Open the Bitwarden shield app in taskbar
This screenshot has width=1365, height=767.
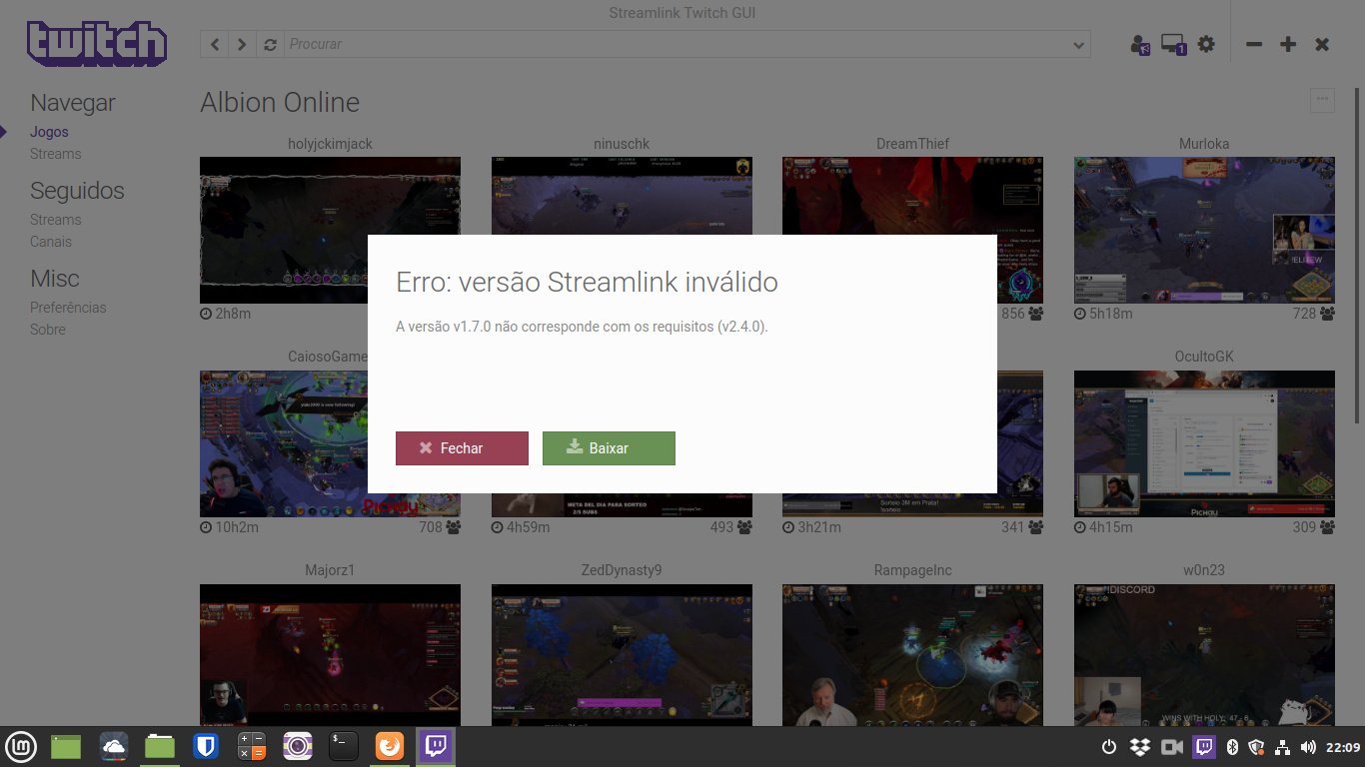(x=206, y=747)
